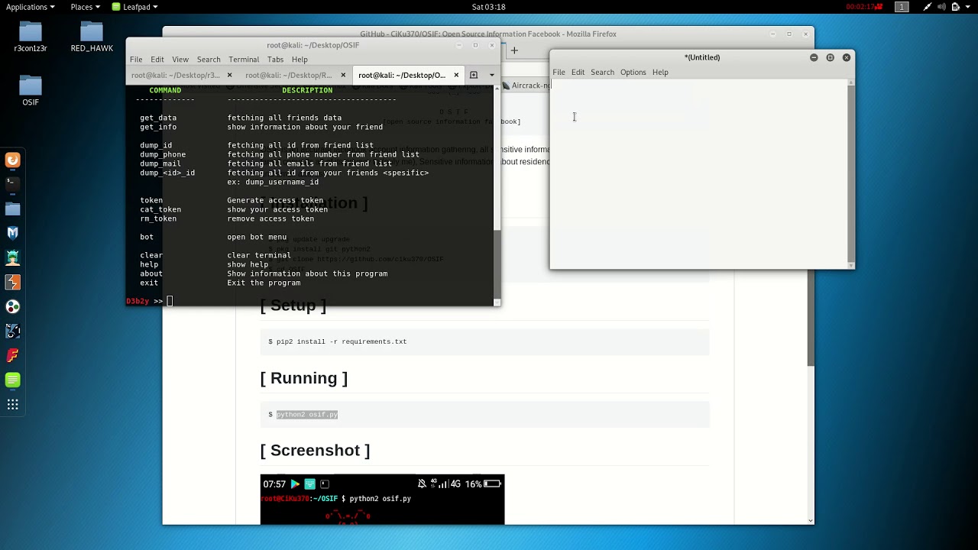Image resolution: width=978 pixels, height=550 pixels.
Task: Open the Applications menu in top bar
Action: pos(31,7)
